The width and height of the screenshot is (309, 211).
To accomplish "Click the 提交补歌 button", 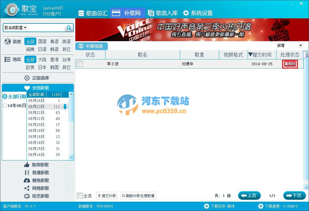I will coord(107,195).
